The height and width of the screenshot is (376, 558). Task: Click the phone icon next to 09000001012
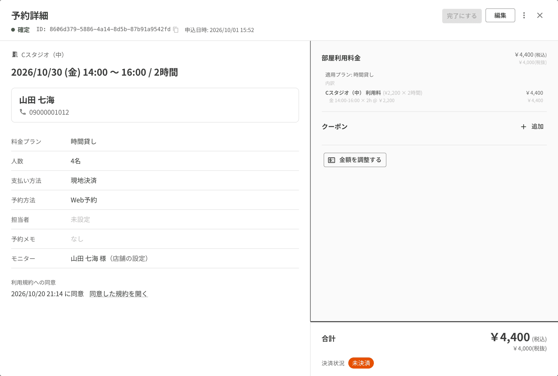[x=23, y=112]
